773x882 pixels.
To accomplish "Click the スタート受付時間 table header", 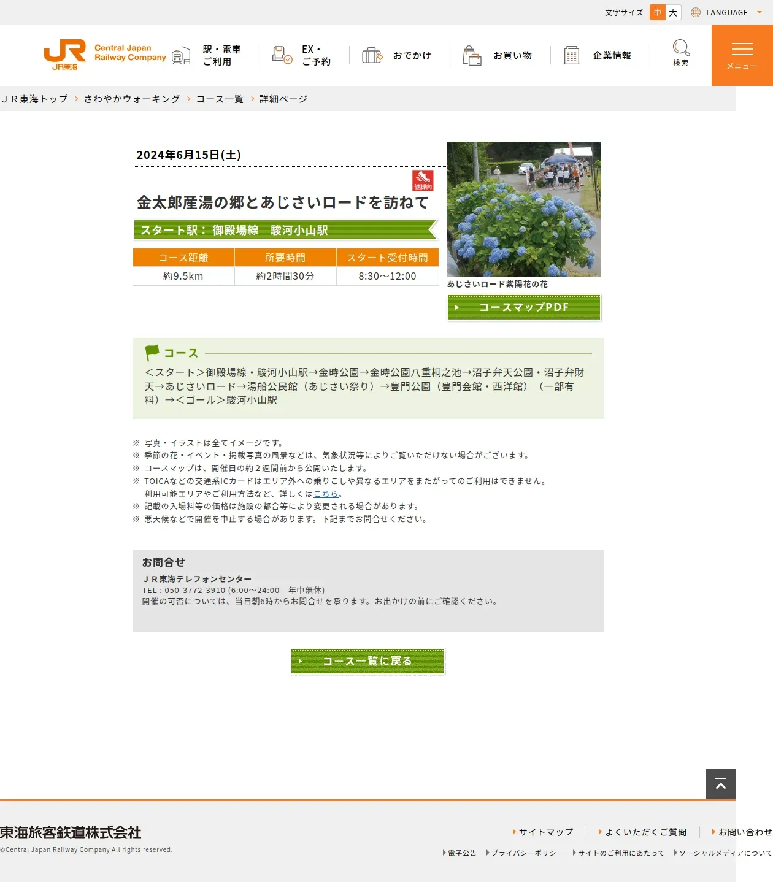I will (388, 258).
